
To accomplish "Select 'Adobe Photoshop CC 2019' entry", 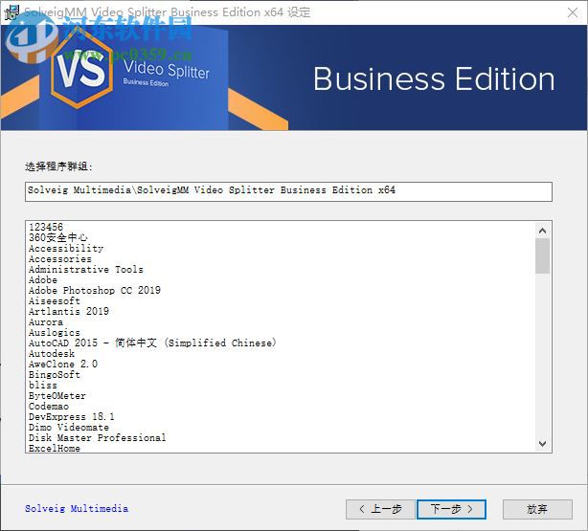I will [95, 290].
